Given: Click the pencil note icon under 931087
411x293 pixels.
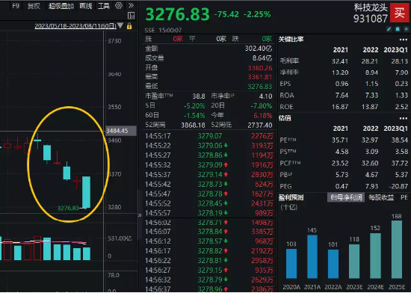Looking at the screenshot, I should pyautogui.click(x=389, y=29).
